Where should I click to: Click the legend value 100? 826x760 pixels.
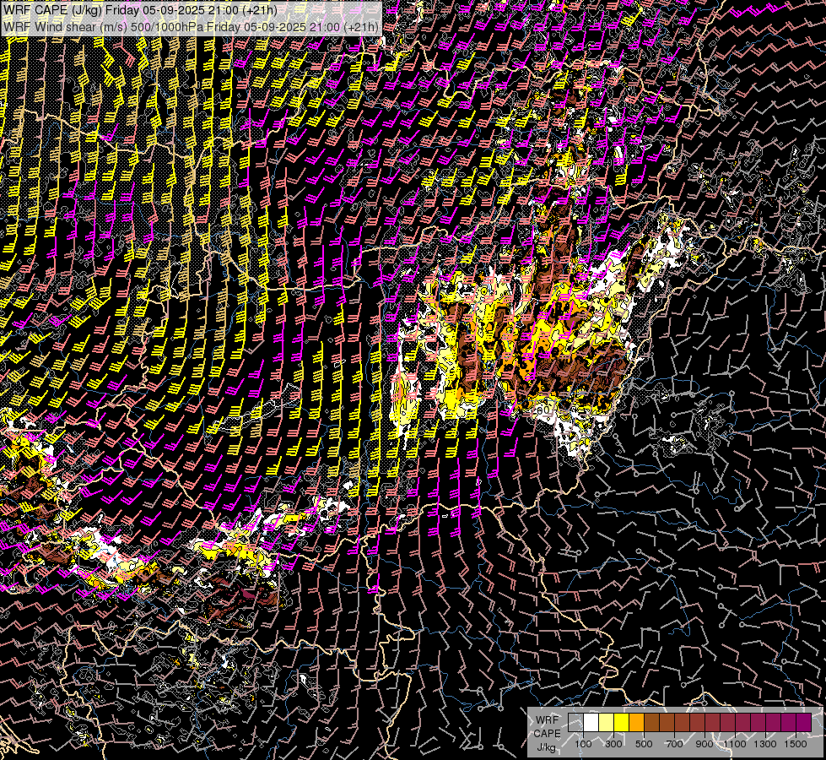click(x=583, y=744)
